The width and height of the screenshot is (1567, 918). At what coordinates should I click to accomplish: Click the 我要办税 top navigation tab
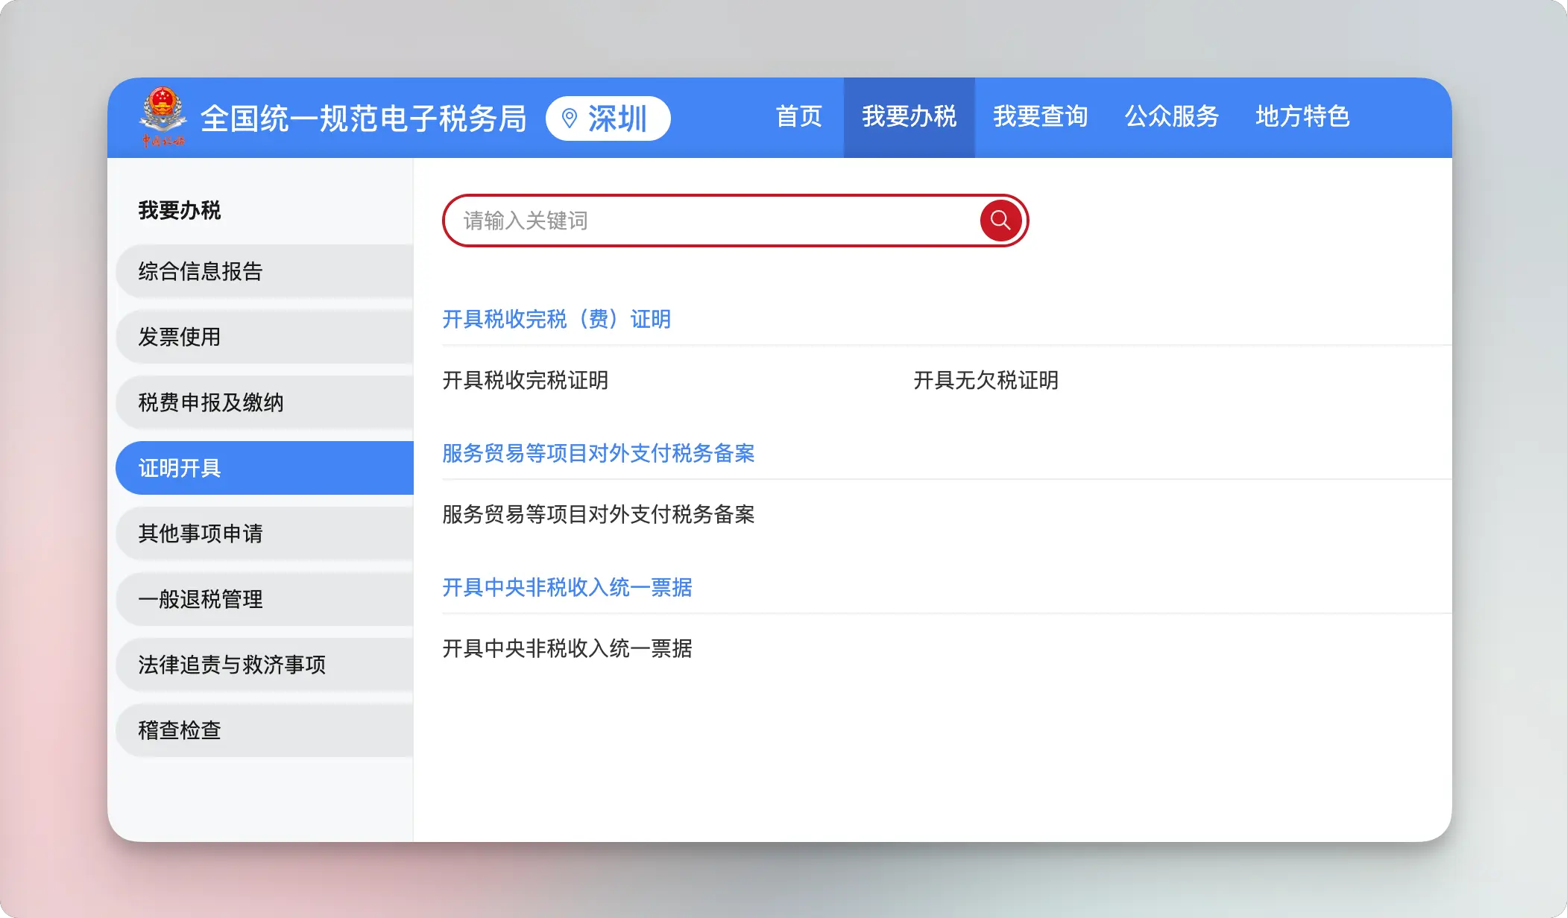[909, 117]
